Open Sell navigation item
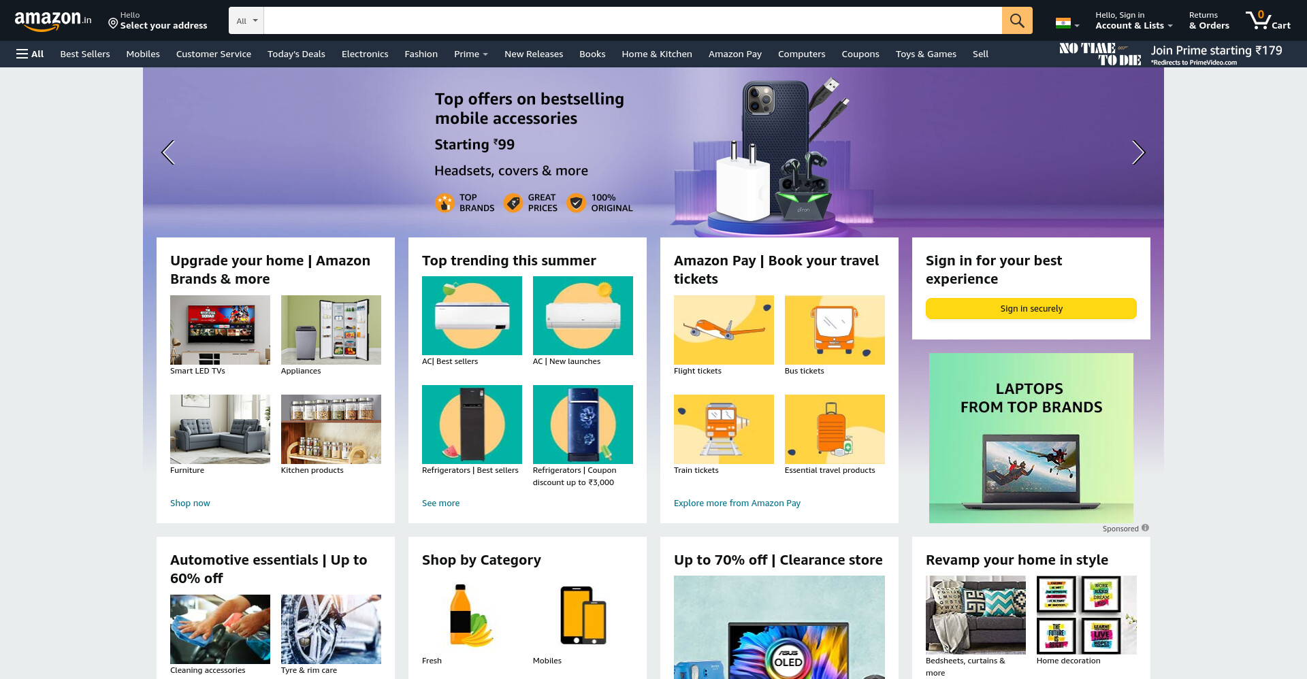Image resolution: width=1307 pixels, height=679 pixels. click(980, 54)
